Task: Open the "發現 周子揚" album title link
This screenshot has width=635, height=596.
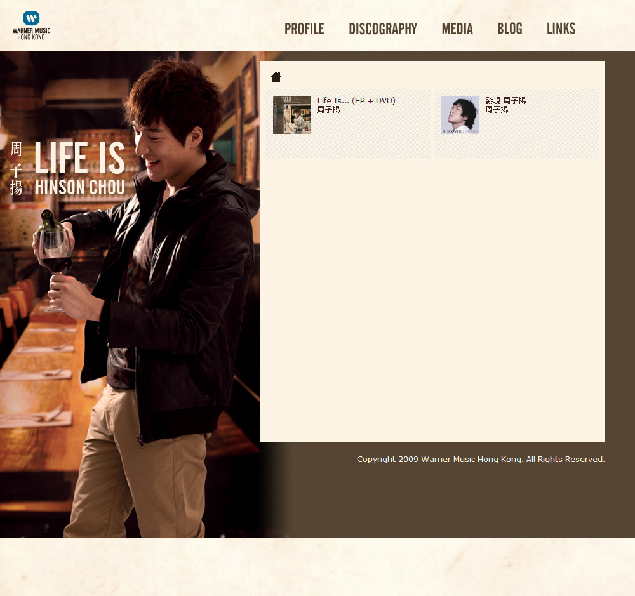Action: coord(506,101)
